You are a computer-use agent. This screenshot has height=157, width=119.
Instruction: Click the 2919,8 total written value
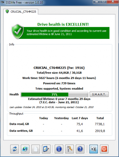[x=100, y=131]
